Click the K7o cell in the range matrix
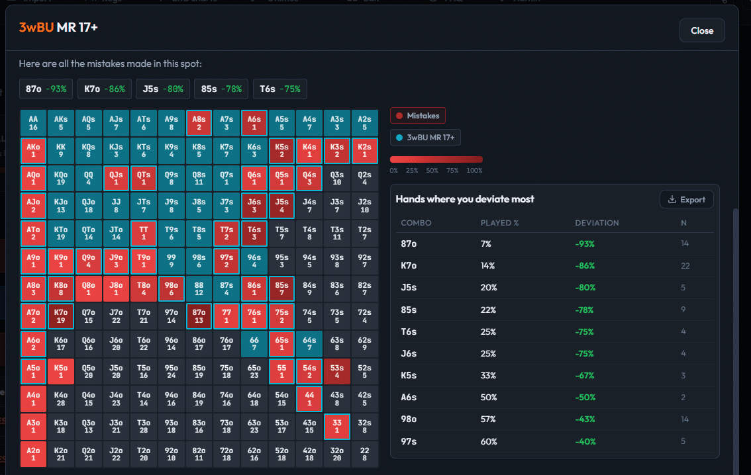The width and height of the screenshot is (751, 475). tap(61, 316)
